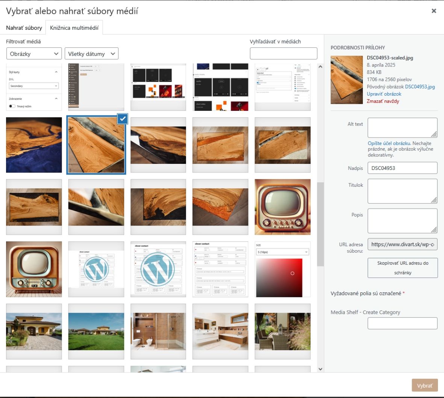Viewport: 444px width, 398px height.
Task: Select the wood slab on dark frame thumbnail in third row
Action: pos(34,207)
